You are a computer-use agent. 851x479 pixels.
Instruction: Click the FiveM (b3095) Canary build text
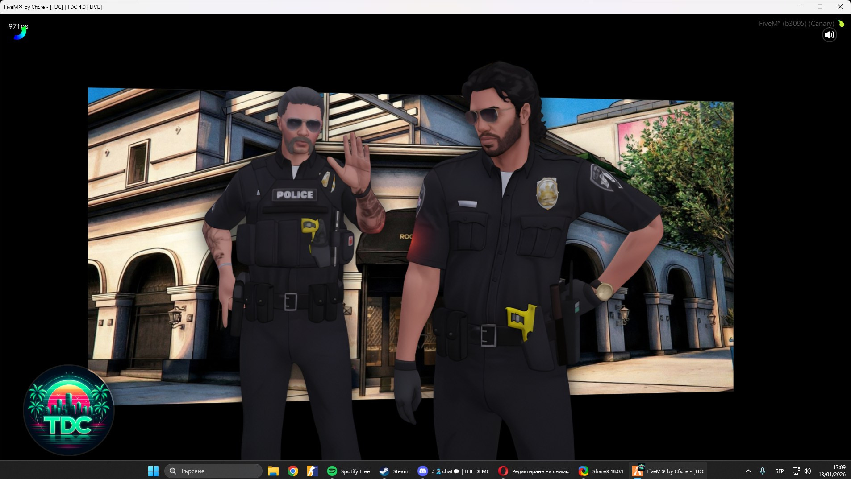click(796, 24)
